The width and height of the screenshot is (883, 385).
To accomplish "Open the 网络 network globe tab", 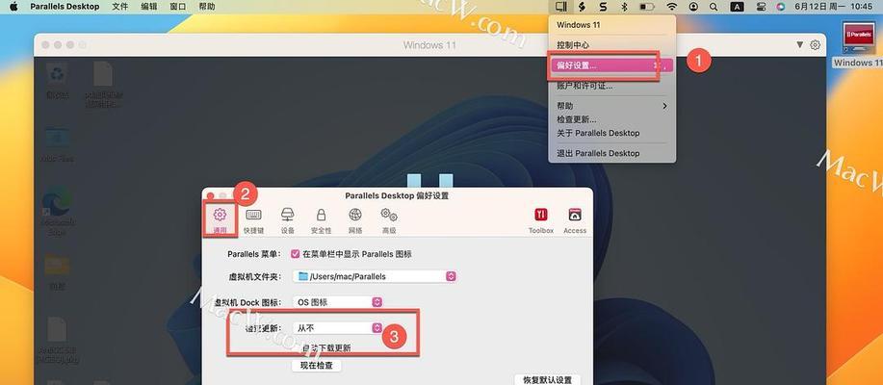I will click(355, 220).
